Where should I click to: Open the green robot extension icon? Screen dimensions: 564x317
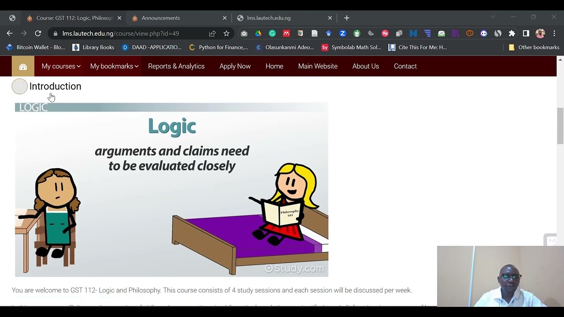click(357, 33)
